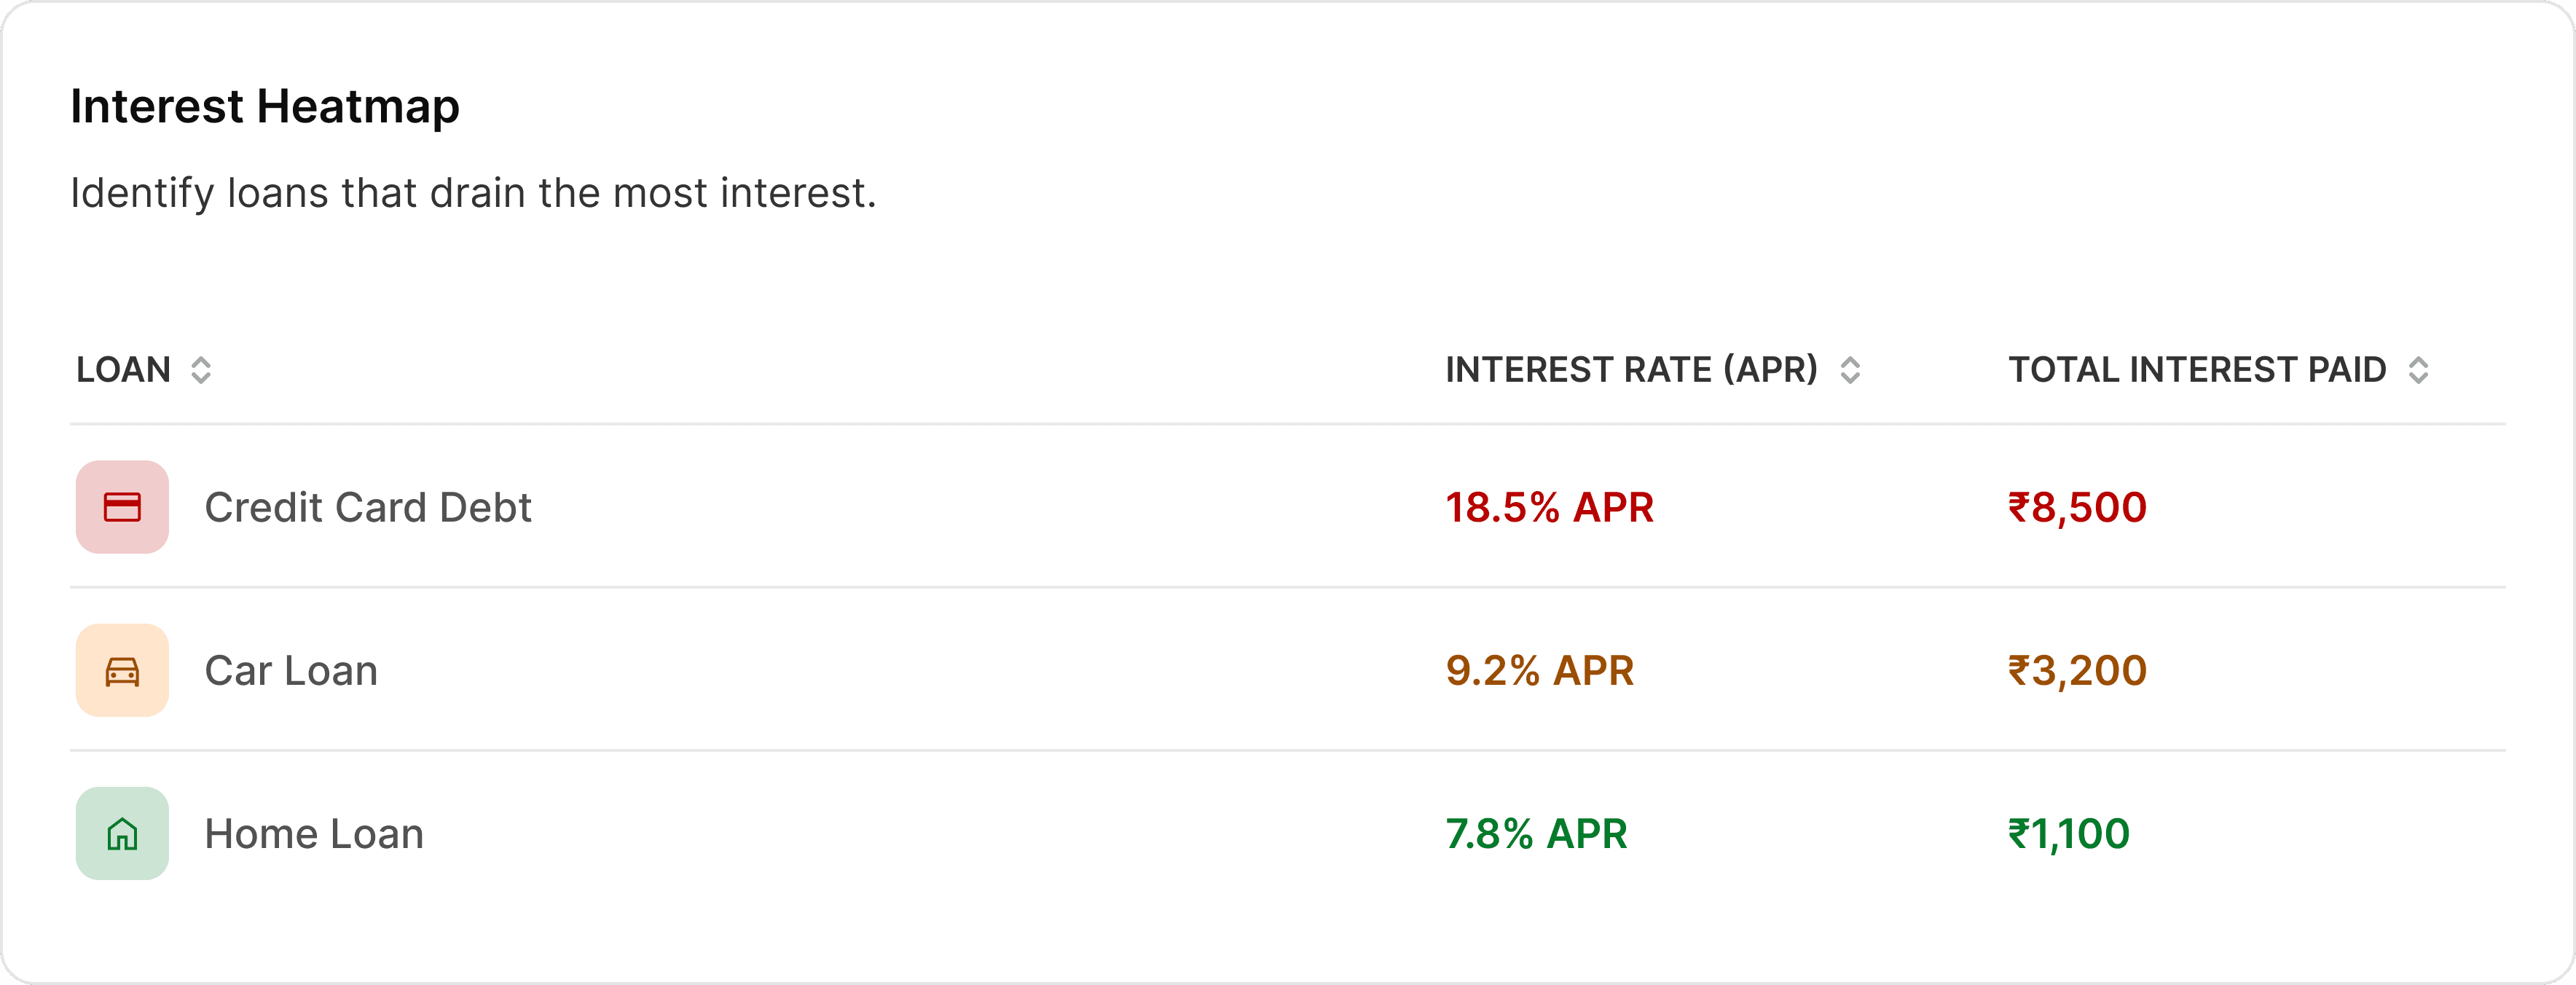Select the Credit Card Debt row label

[x=367, y=508]
